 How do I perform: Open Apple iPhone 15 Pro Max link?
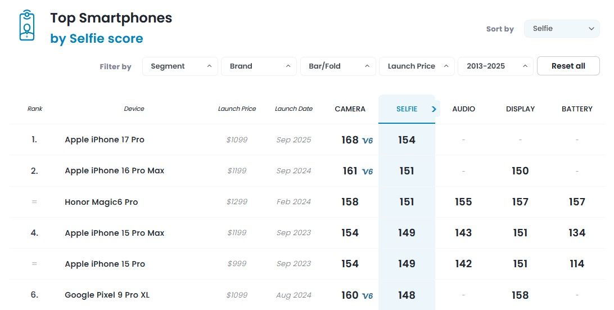coord(114,233)
